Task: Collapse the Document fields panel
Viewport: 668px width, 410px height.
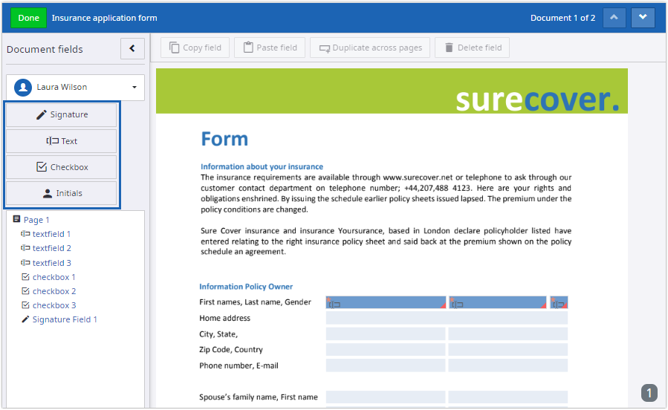Action: coord(132,49)
